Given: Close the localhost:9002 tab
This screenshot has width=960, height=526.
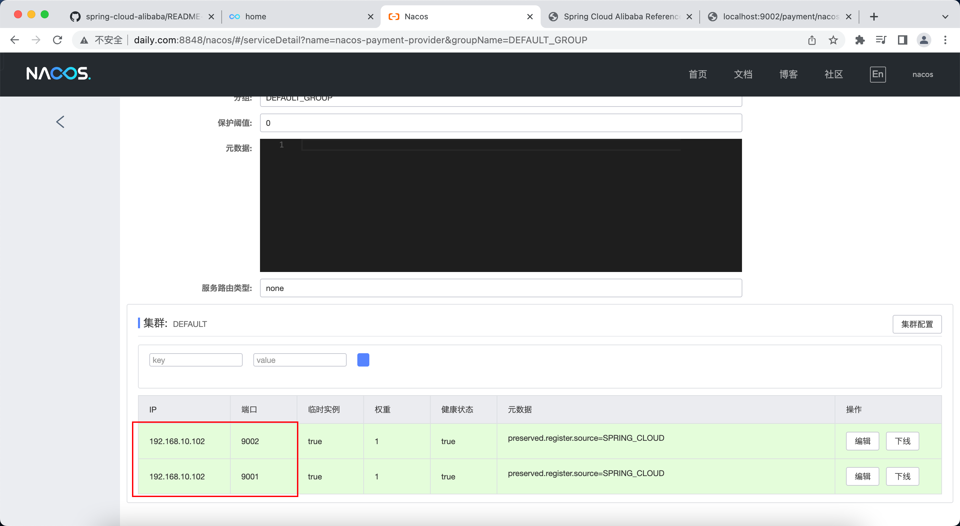Looking at the screenshot, I should (849, 16).
